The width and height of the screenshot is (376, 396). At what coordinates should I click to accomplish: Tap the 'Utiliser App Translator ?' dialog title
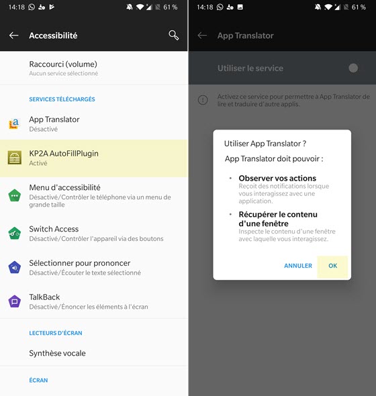pyautogui.click(x=265, y=144)
